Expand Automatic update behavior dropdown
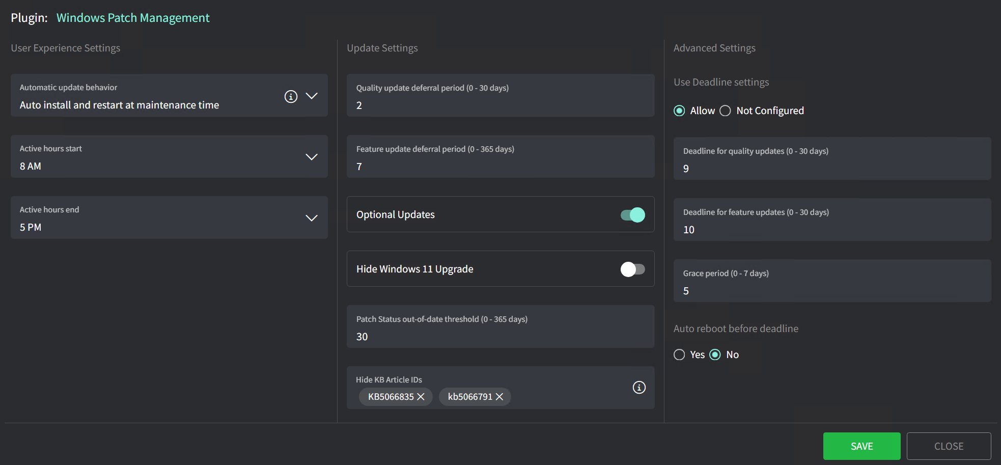1001x465 pixels. [312, 96]
